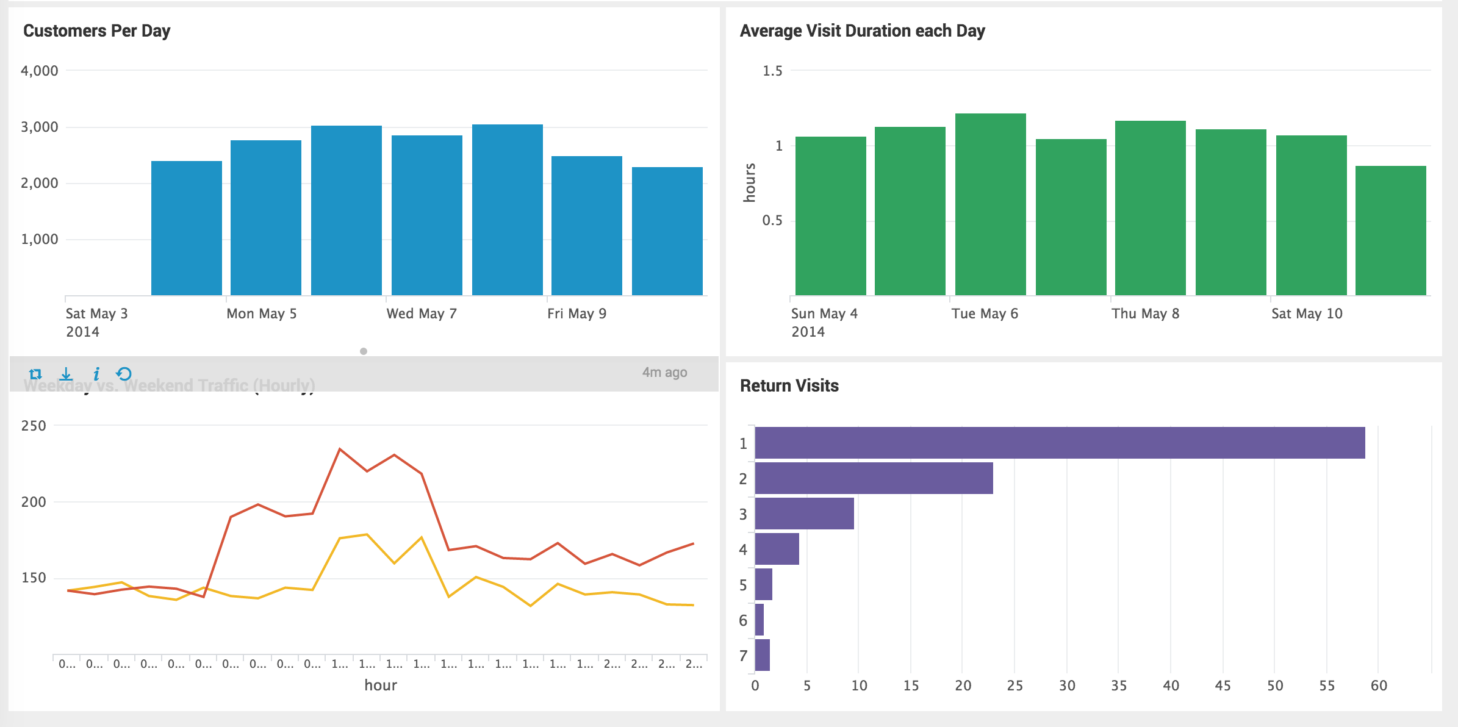Select the Sun May 4 green duration bar
The height and width of the screenshot is (727, 1458).
[831, 216]
